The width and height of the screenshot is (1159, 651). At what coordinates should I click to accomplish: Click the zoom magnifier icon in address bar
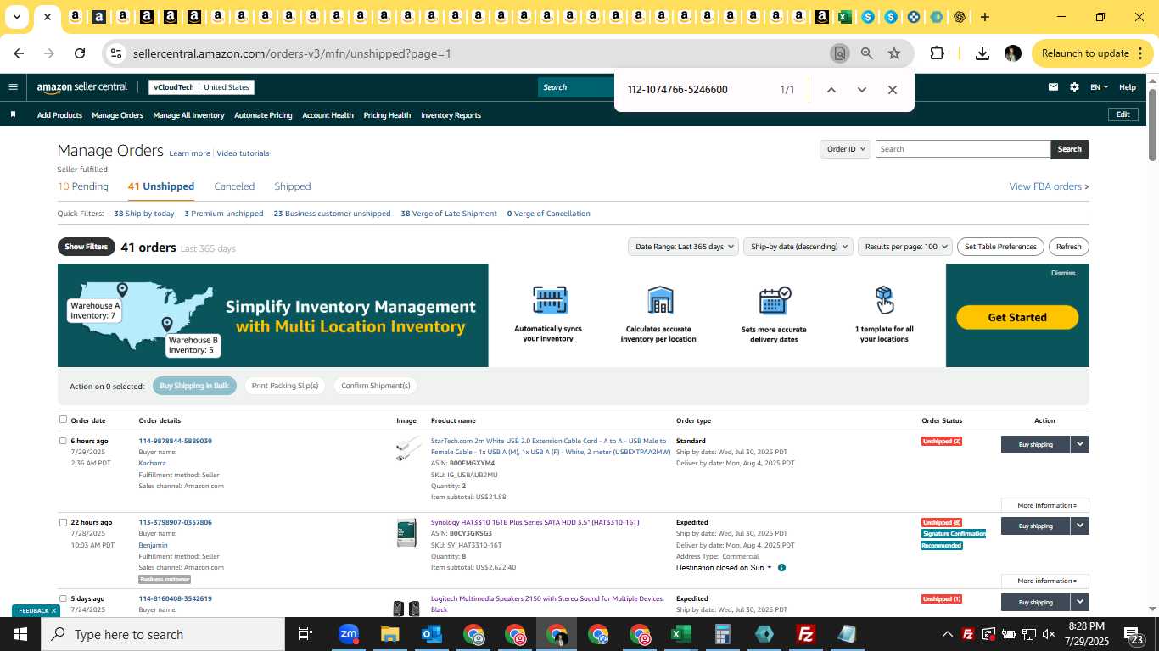(x=866, y=53)
